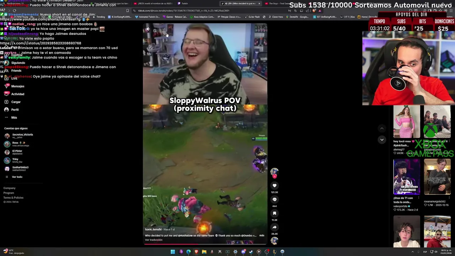Image resolution: width=455 pixels, height=256 pixels.
Task: Open comments via the speech bubble icon
Action: point(274,199)
